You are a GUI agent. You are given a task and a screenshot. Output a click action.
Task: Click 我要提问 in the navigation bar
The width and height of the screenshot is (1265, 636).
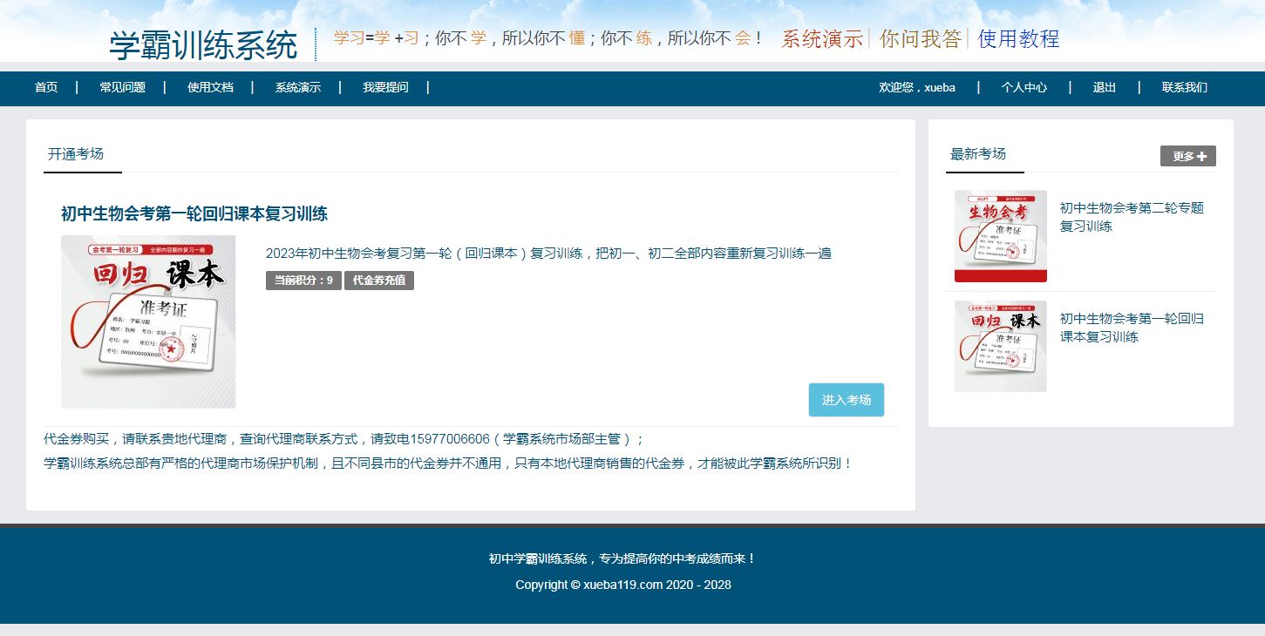coord(384,88)
